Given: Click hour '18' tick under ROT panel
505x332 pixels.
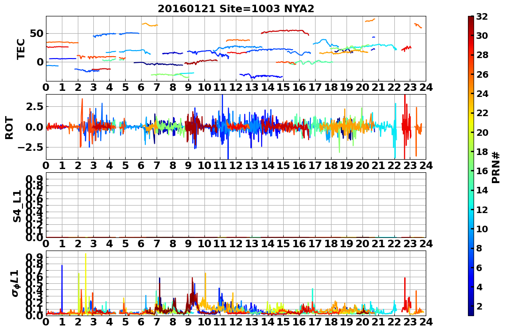Looking at the screenshot, I should click(x=331, y=165).
